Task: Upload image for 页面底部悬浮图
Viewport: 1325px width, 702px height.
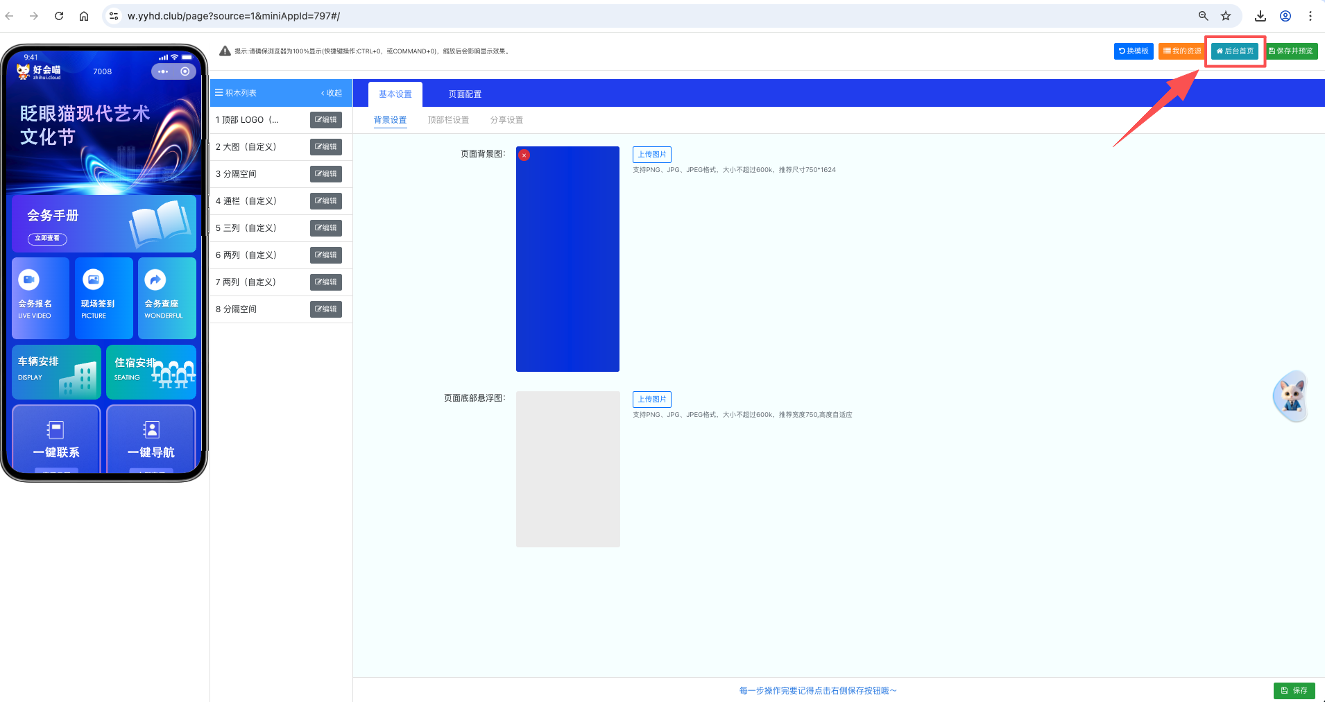Action: (x=651, y=400)
